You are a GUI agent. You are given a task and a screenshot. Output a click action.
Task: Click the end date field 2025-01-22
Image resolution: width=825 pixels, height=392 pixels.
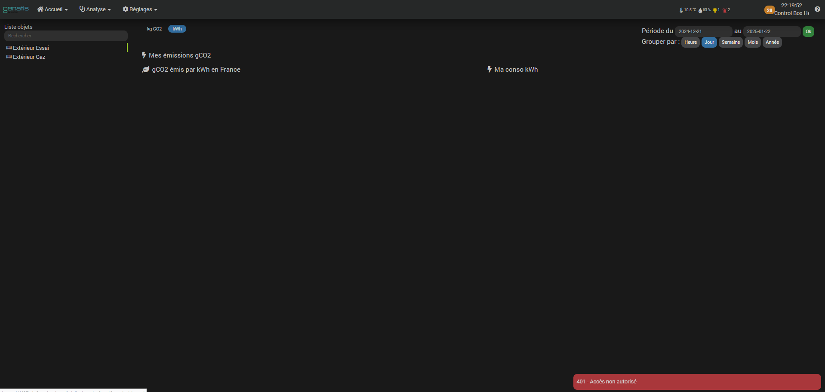tap(772, 31)
